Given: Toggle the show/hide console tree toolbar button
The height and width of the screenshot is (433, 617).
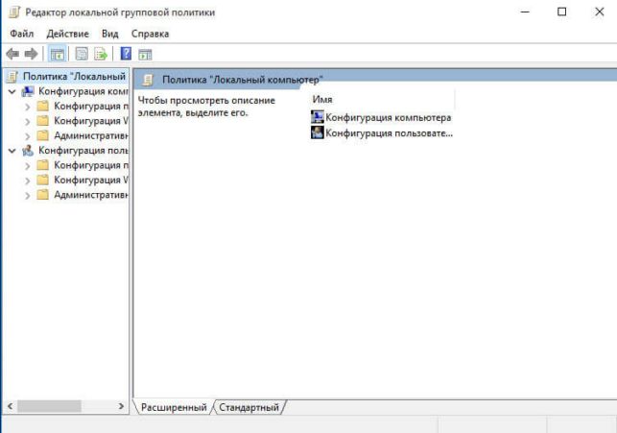Looking at the screenshot, I should point(58,54).
